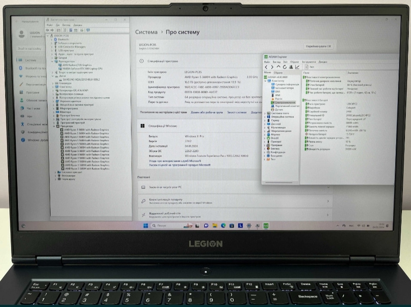Open AIDA64 icon in the taskbar
This screenshot has height=307, width=411.
point(266,226)
